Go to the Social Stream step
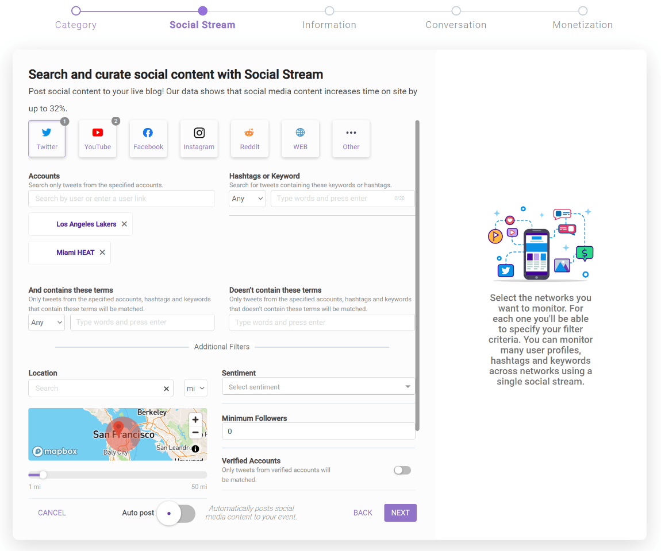This screenshot has width=661, height=551. point(202,18)
